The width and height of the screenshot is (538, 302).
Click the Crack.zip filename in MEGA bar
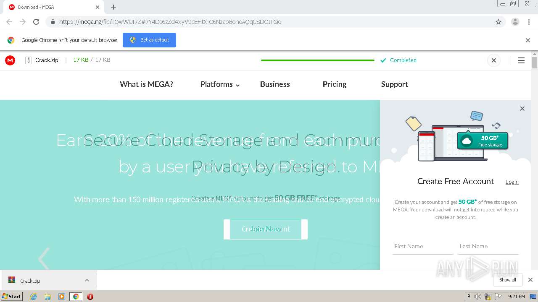[x=47, y=60]
